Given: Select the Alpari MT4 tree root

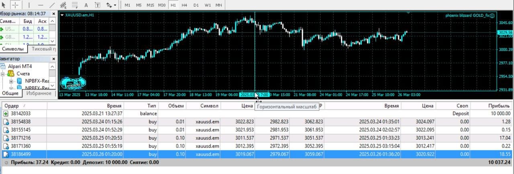Looking at the screenshot, I should 19,66.
